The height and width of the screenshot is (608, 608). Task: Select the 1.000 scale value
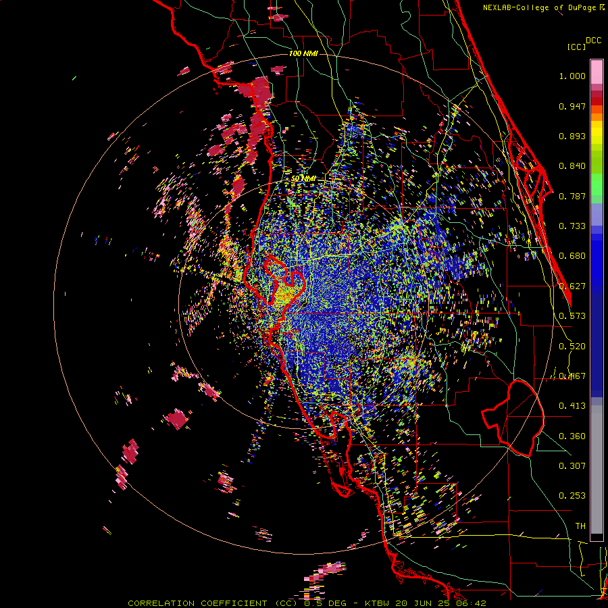(x=572, y=76)
